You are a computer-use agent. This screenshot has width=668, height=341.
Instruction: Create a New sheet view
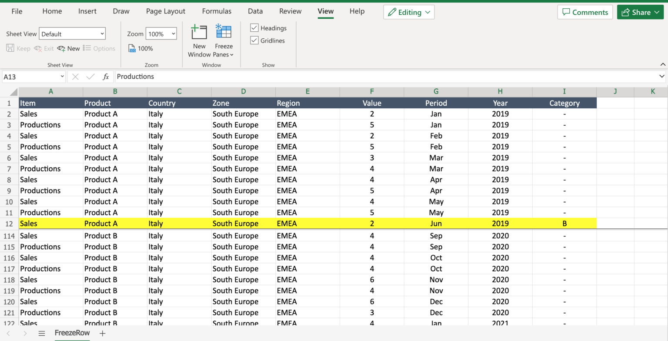68,48
